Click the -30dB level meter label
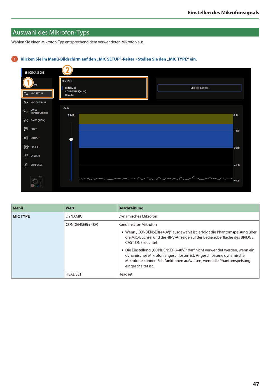This screenshot has width=266, height=386. [237, 148]
